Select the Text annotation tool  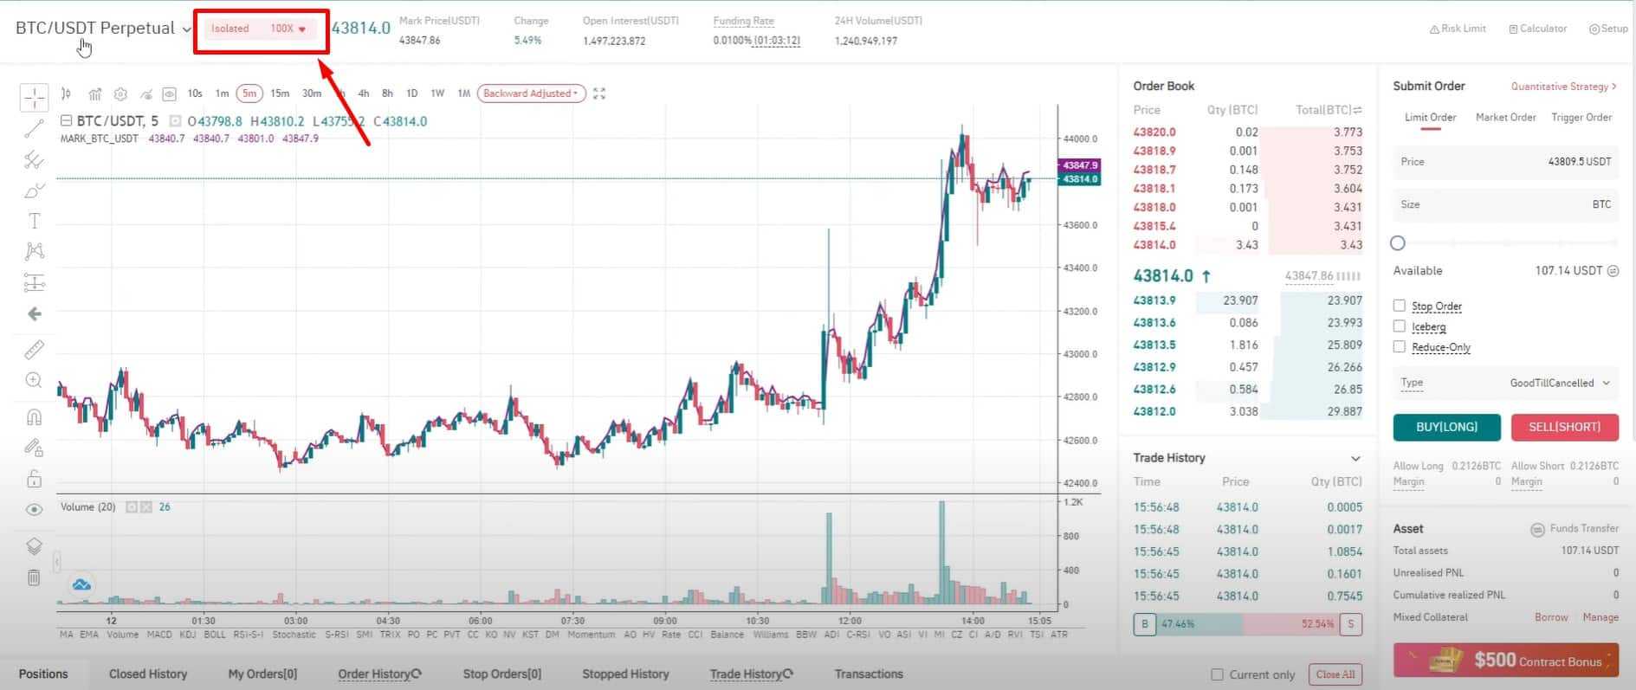click(x=34, y=221)
